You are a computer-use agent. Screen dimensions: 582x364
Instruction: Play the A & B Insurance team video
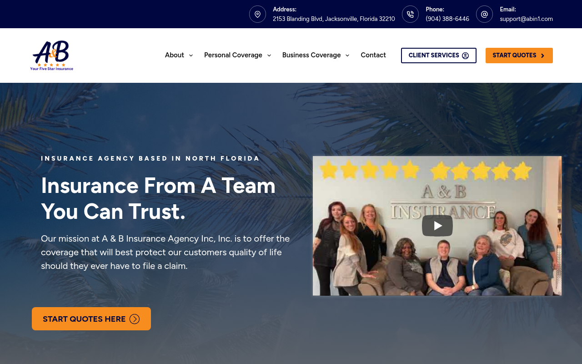pos(437,226)
